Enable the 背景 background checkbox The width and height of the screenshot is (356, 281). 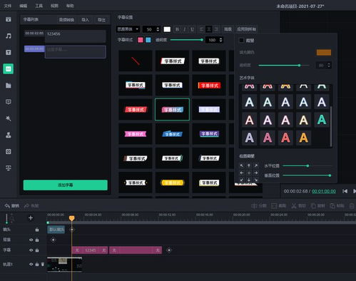point(241,40)
